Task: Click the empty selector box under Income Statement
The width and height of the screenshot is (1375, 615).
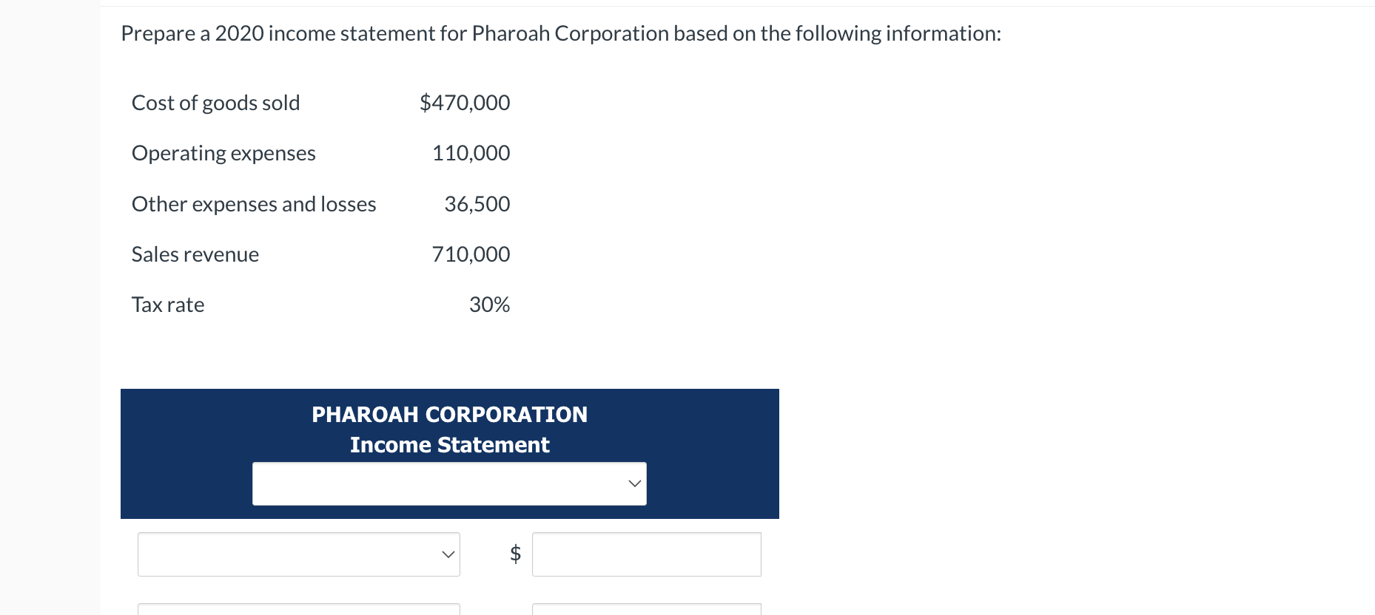Action: tap(449, 483)
